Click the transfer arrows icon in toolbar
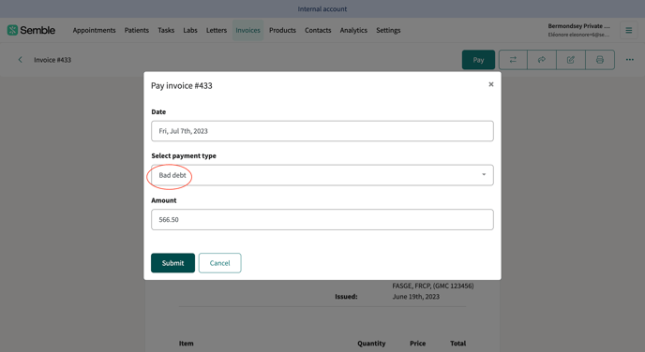The width and height of the screenshot is (645, 352). (513, 60)
